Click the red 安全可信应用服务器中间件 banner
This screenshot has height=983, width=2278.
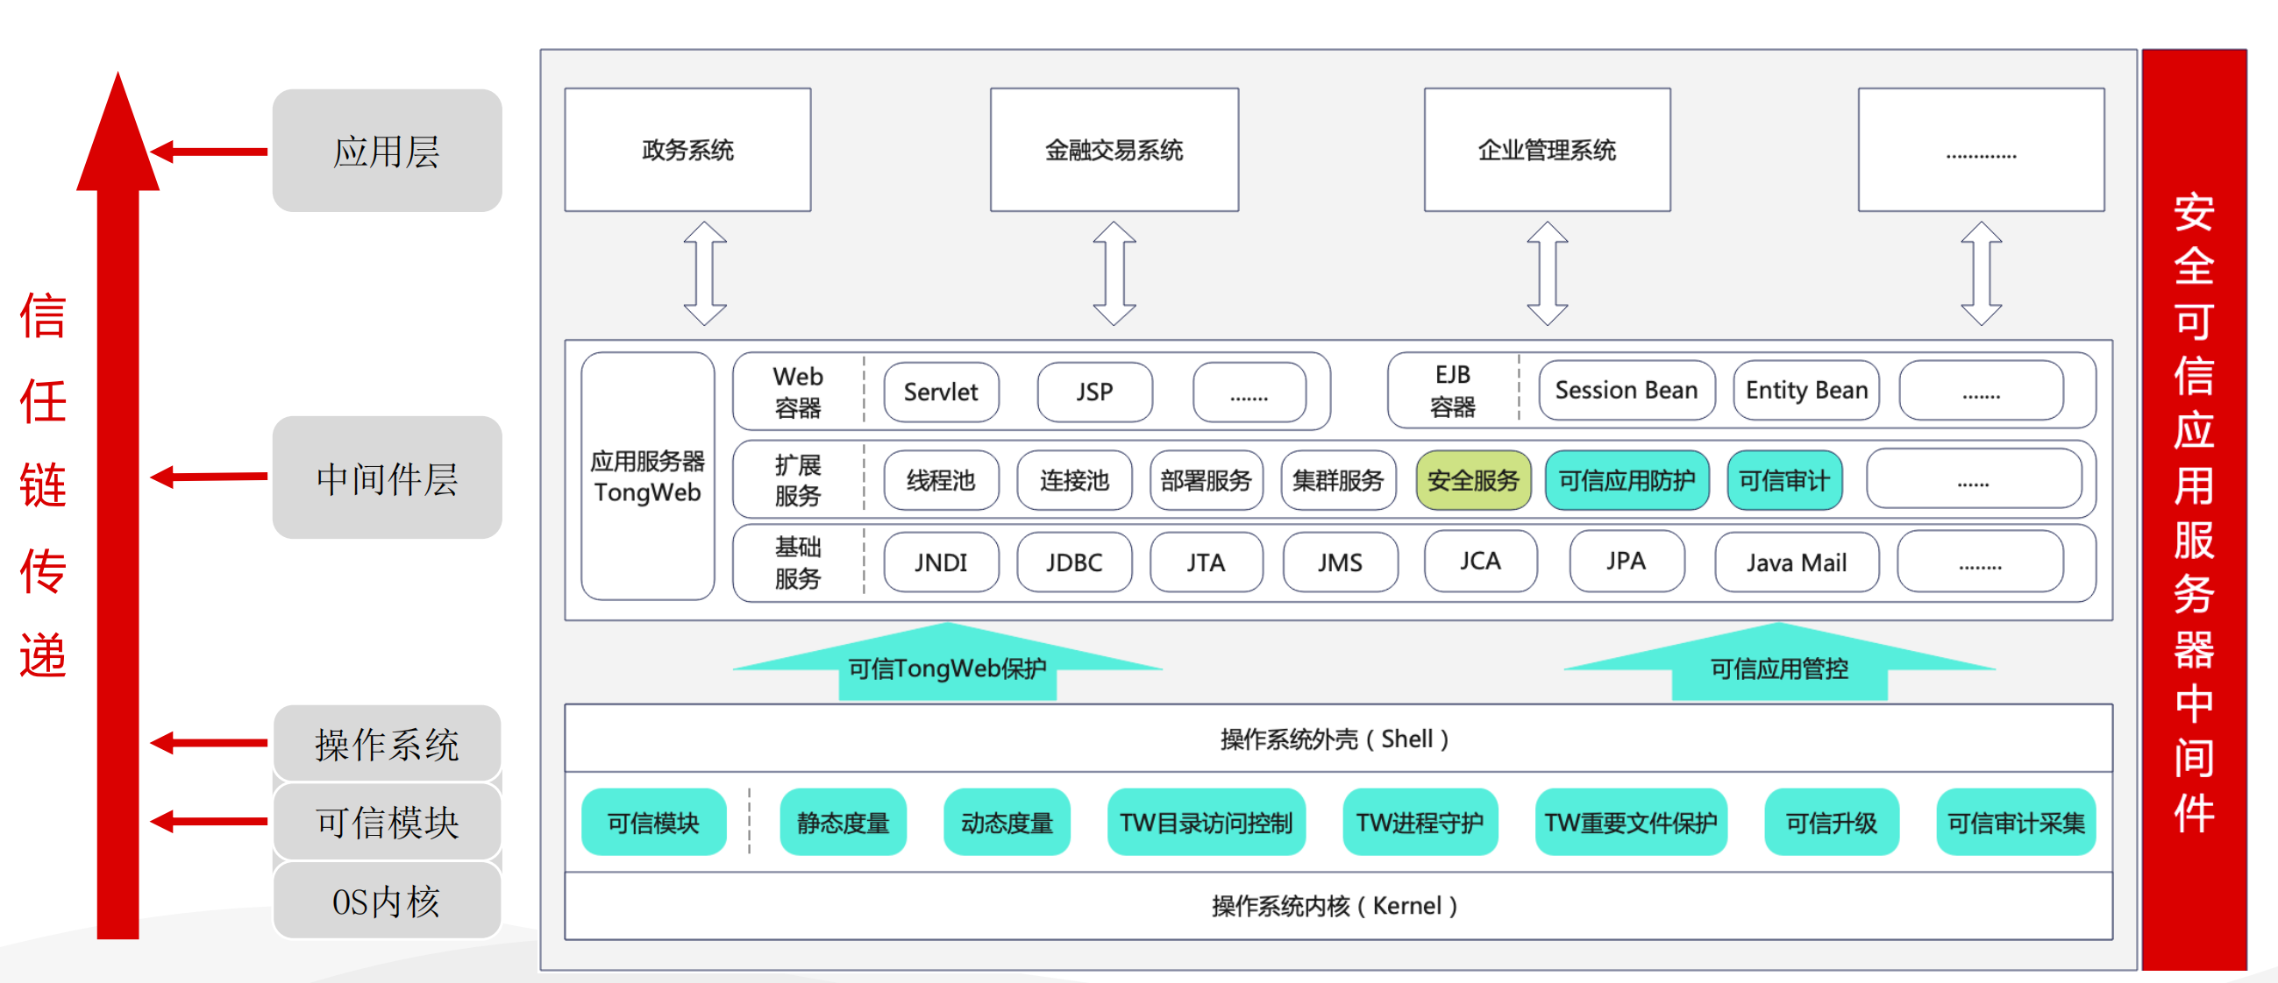click(2194, 511)
